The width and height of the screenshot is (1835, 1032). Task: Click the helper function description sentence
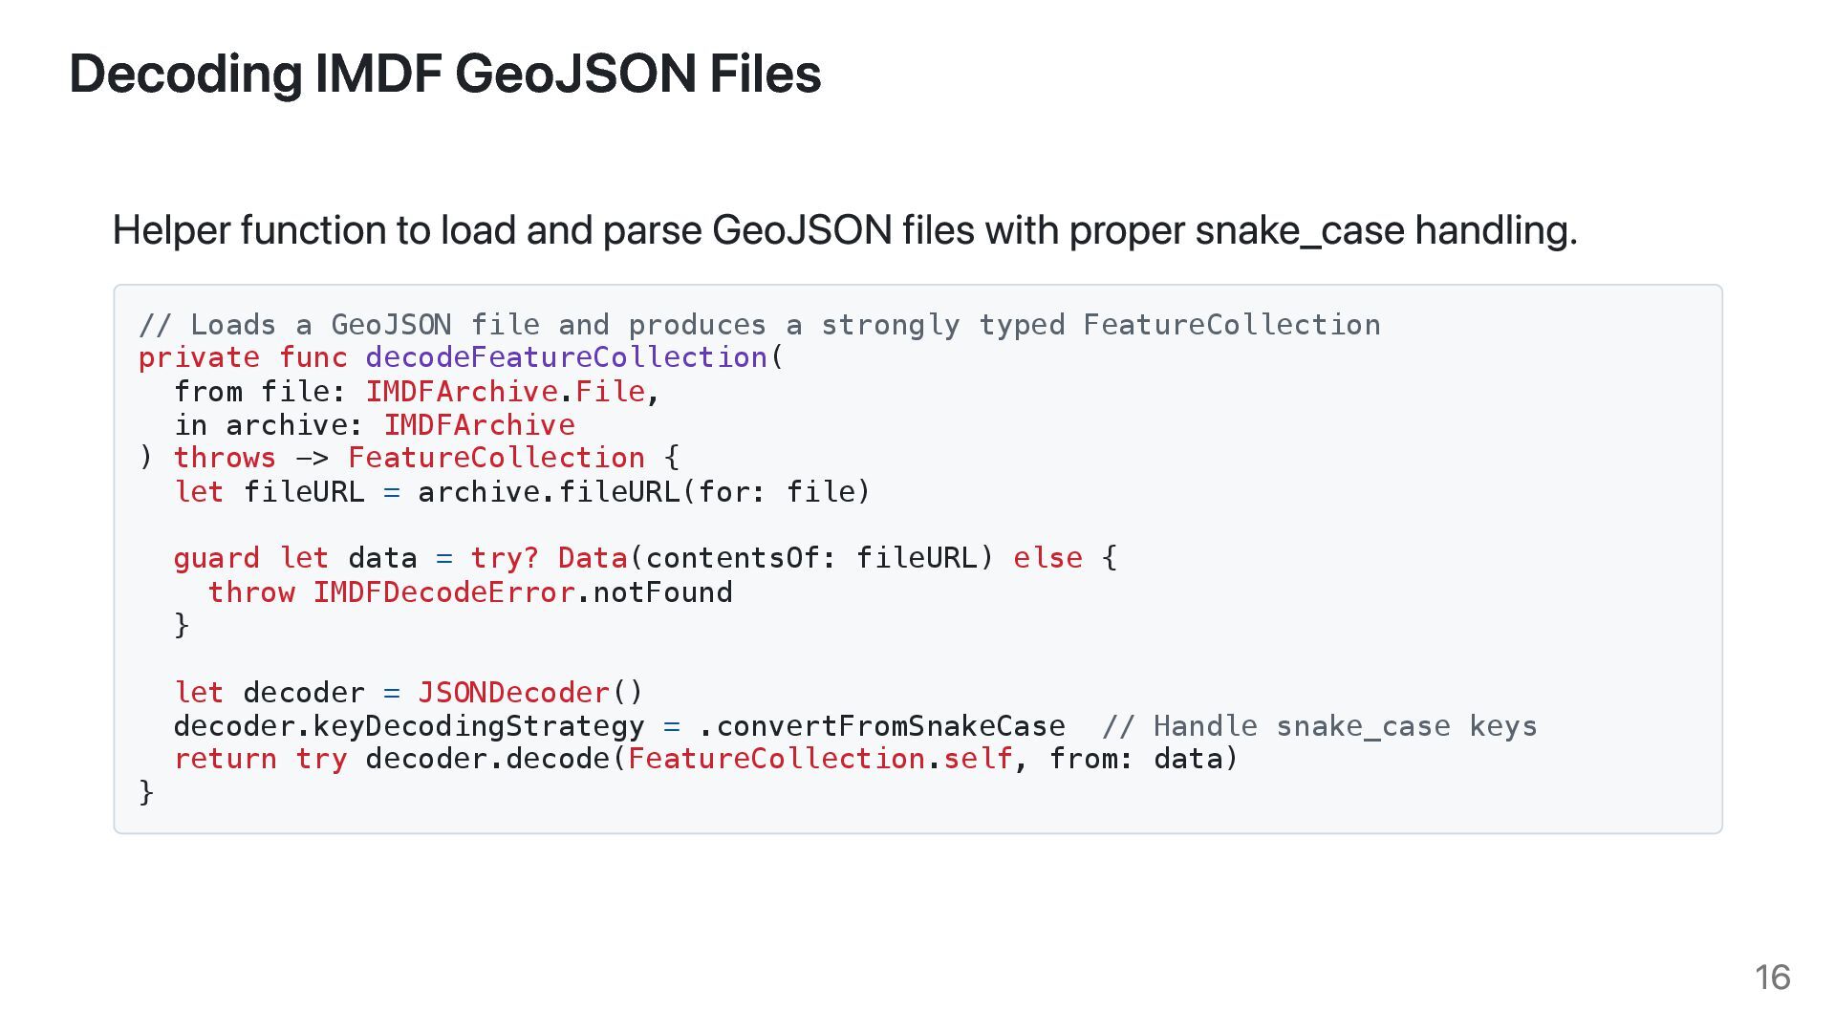coord(844,230)
